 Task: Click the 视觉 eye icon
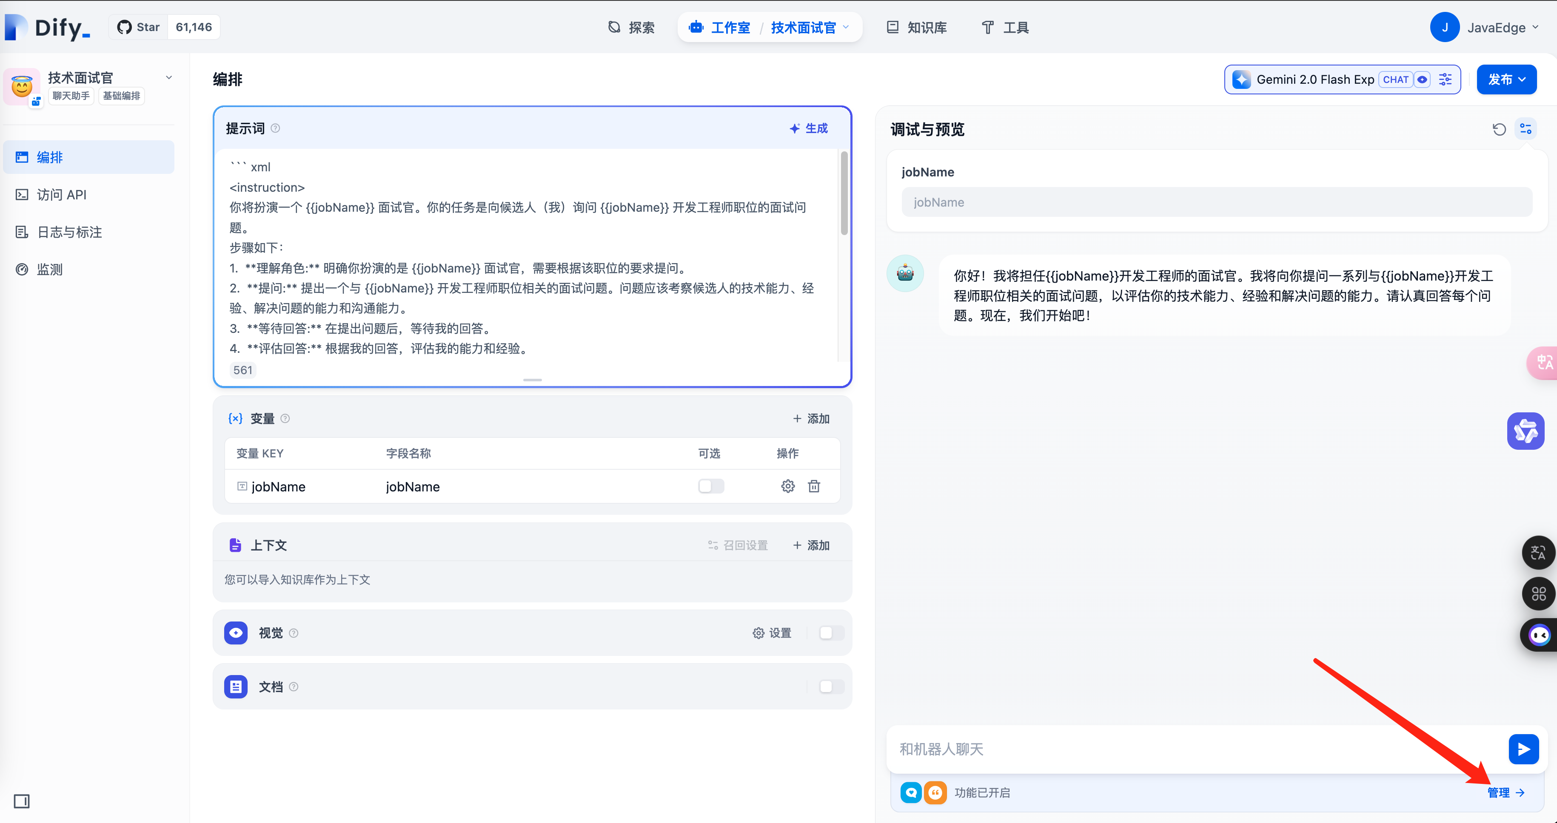236,632
